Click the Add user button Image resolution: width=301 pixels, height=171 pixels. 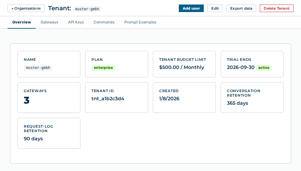click(x=191, y=8)
